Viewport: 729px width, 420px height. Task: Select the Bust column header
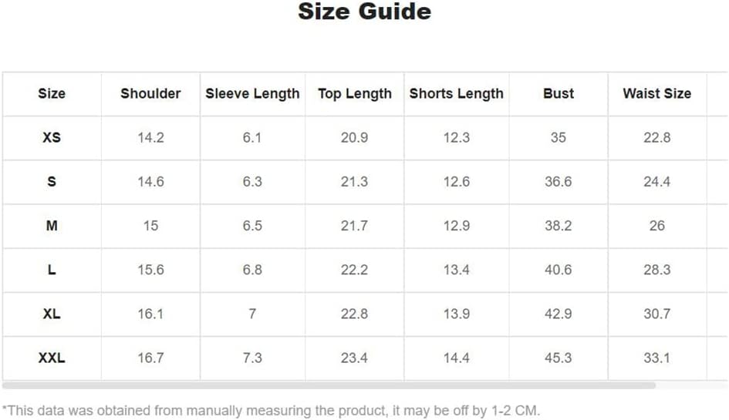pyautogui.click(x=559, y=93)
